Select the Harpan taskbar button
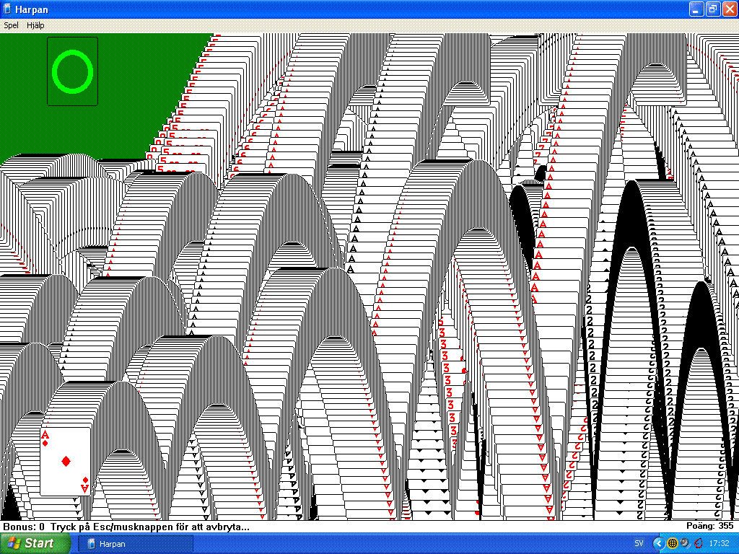This screenshot has height=554, width=739. point(136,544)
